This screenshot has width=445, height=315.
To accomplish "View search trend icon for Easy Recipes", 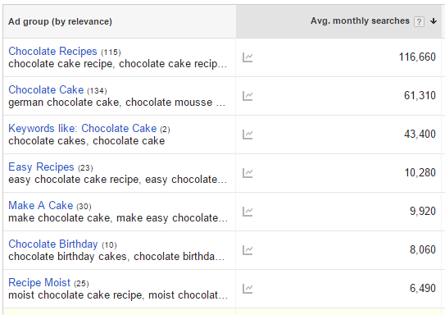I will pyautogui.click(x=247, y=173).
